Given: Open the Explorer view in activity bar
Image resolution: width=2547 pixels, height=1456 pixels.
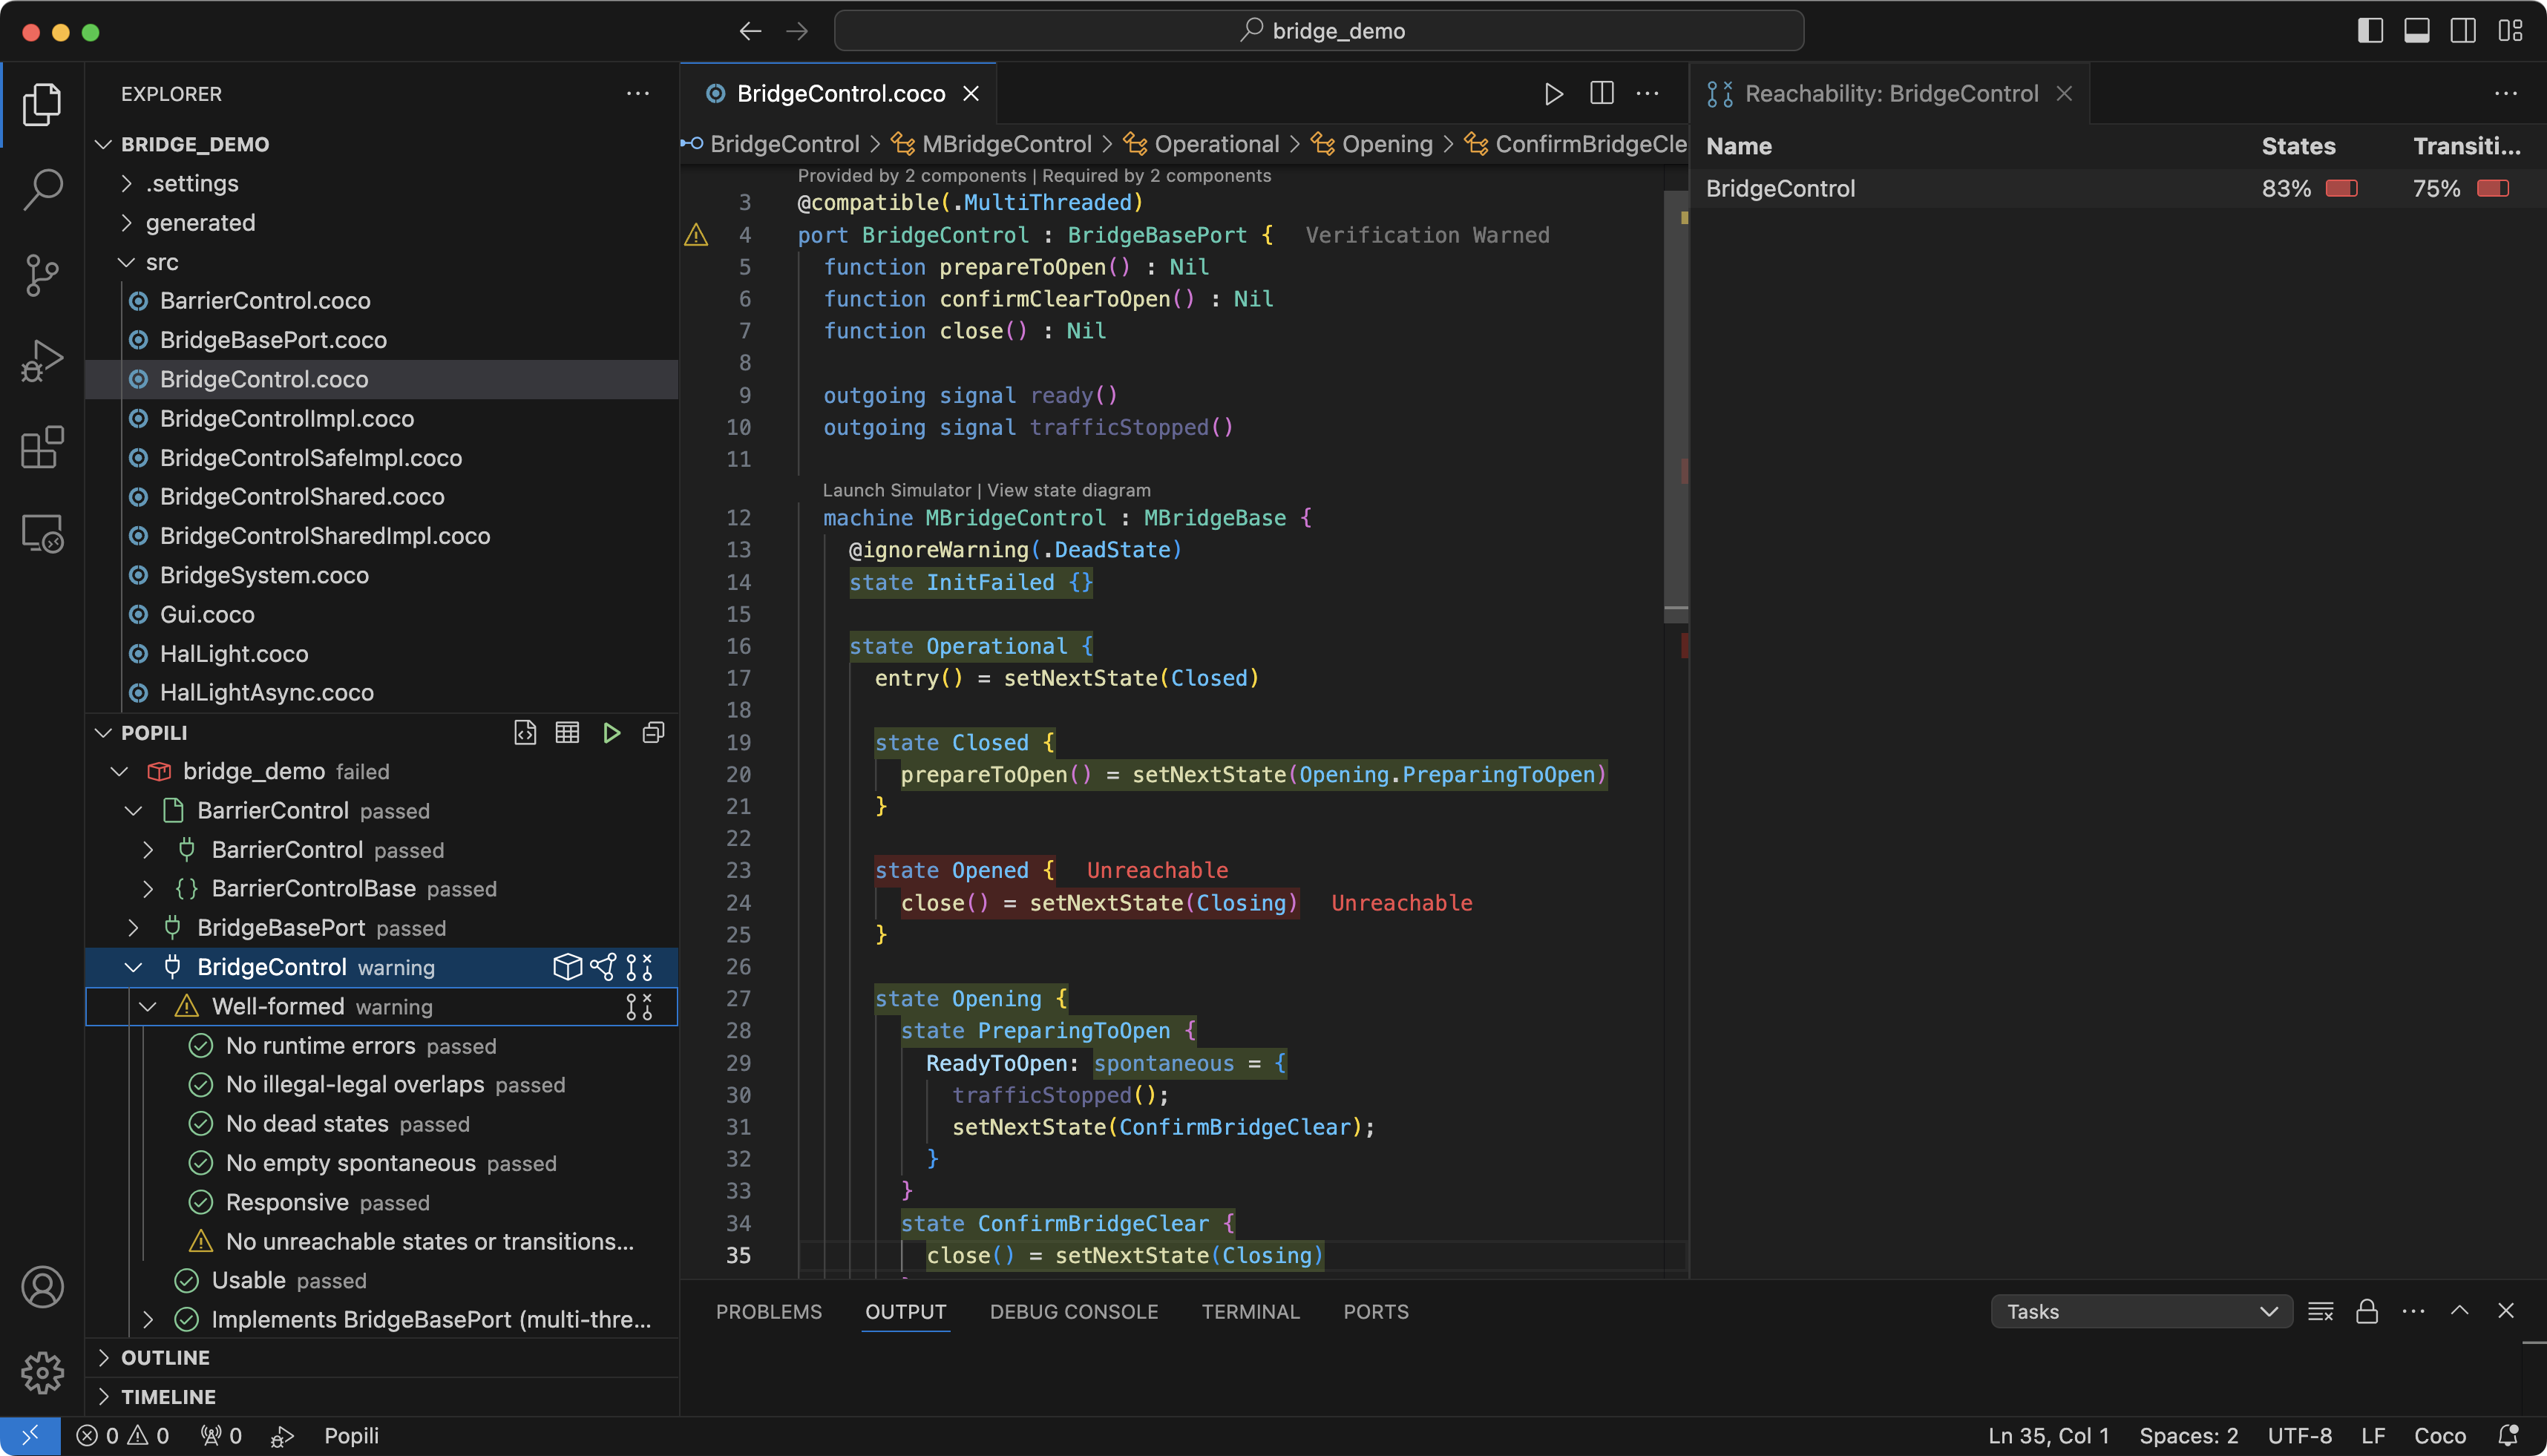Looking at the screenshot, I should coord(42,104).
